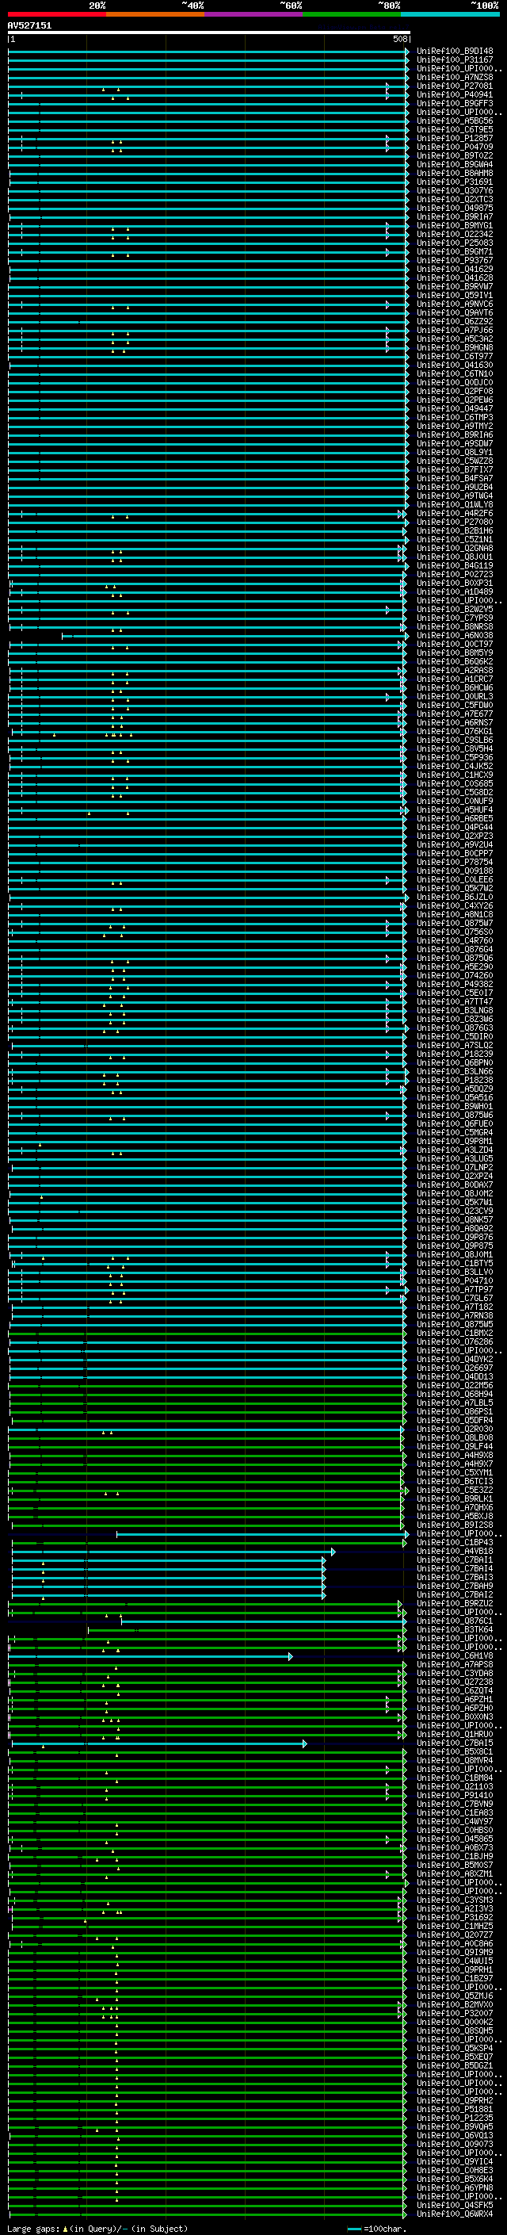Click the short cyan alignment bar for UniRef100_C6H1V8
Screen dimensions: 507x2235
tap(151, 1656)
